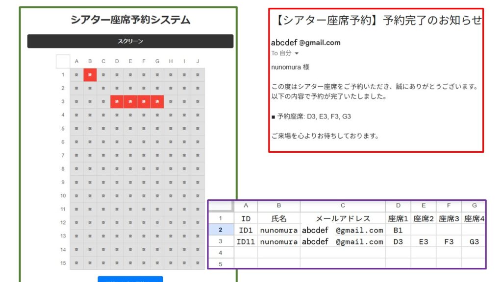Click the spreadsheet cell with F3 under 座席3
Image resolution: width=502 pixels, height=282 pixels.
(x=449, y=241)
